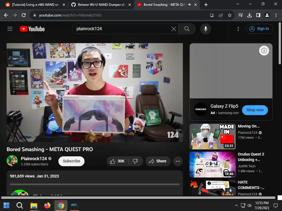The width and height of the screenshot is (282, 211).
Task: Open Plainrock124 channel avatar
Action: [12, 161]
